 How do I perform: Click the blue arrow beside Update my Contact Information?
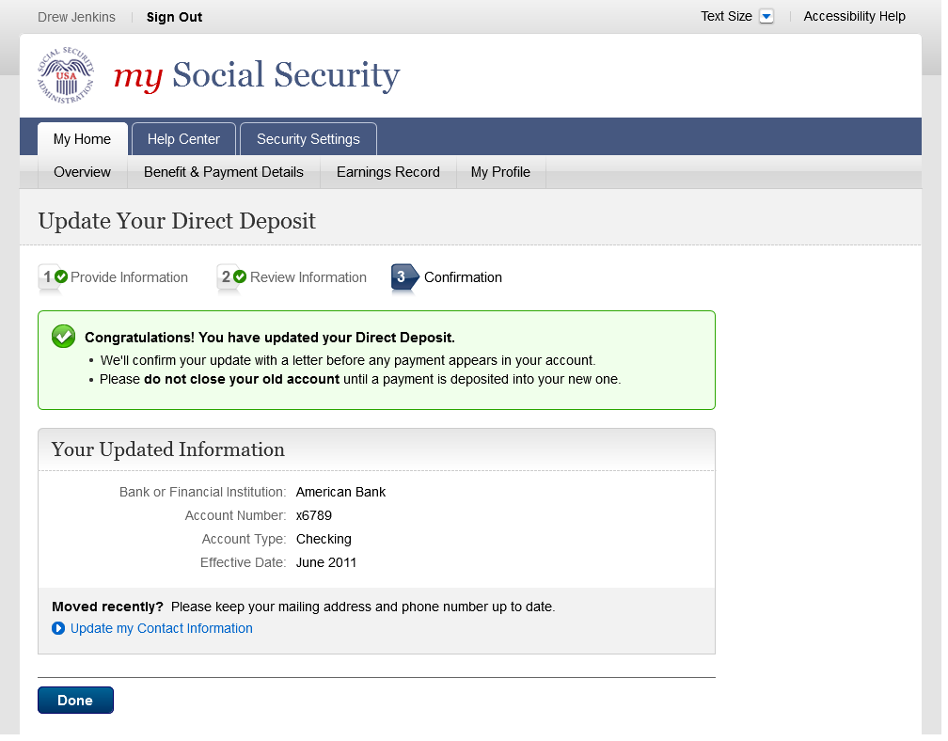pos(58,628)
